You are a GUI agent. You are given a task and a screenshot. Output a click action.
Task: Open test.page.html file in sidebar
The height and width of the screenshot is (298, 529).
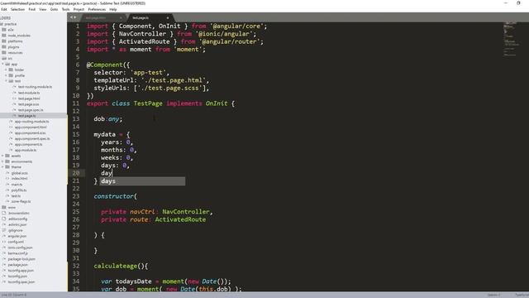tap(29, 99)
